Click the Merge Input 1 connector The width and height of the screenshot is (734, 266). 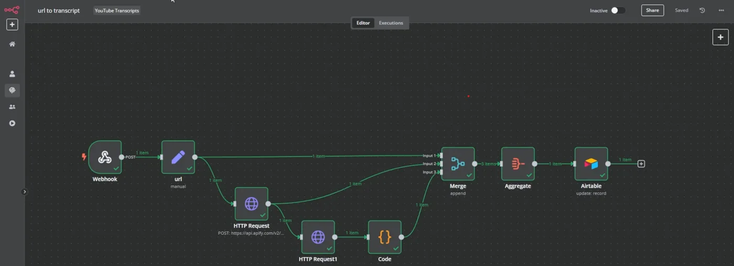click(441, 156)
